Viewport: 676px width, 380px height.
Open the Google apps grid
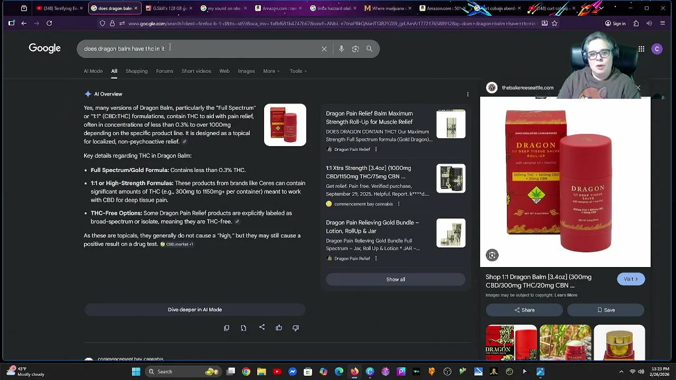(x=641, y=49)
